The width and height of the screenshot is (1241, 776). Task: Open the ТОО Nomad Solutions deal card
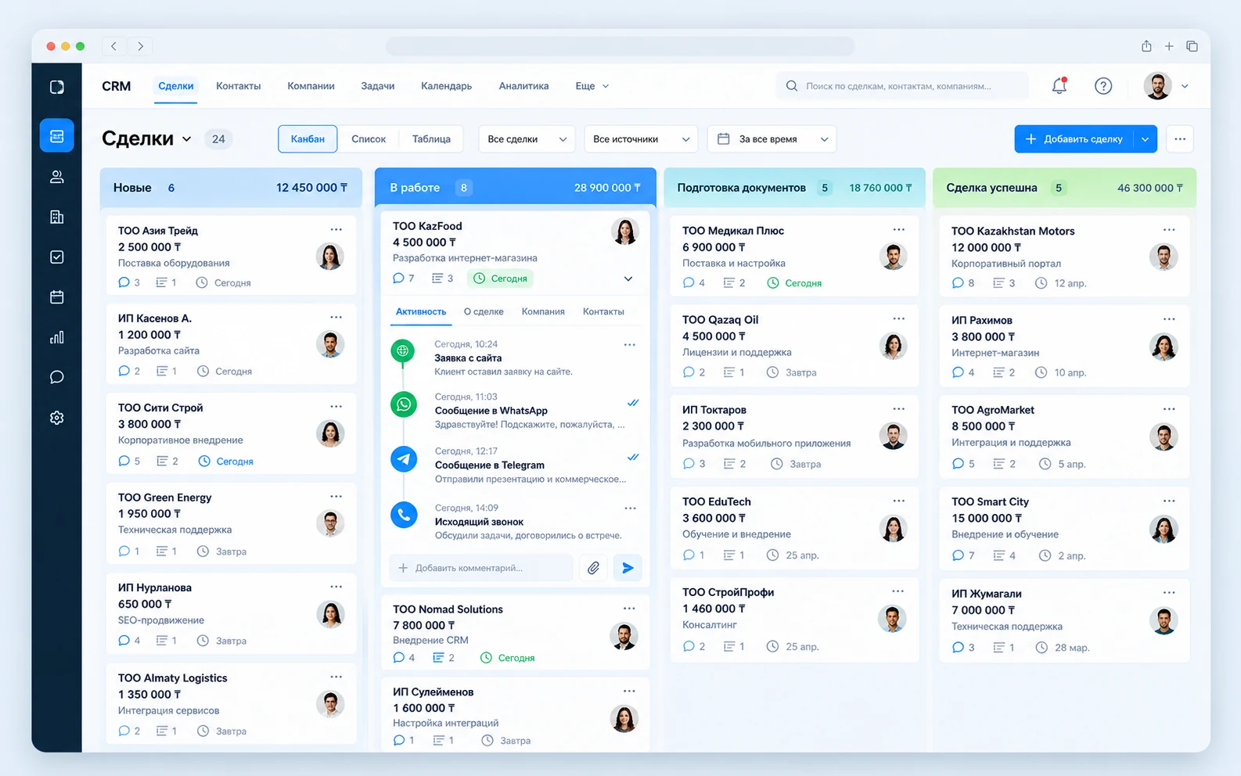515,633
